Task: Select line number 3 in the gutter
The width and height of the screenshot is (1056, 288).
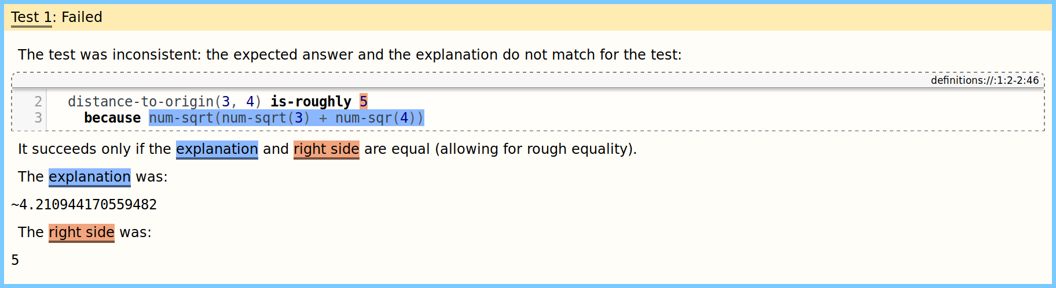Action: click(x=38, y=118)
